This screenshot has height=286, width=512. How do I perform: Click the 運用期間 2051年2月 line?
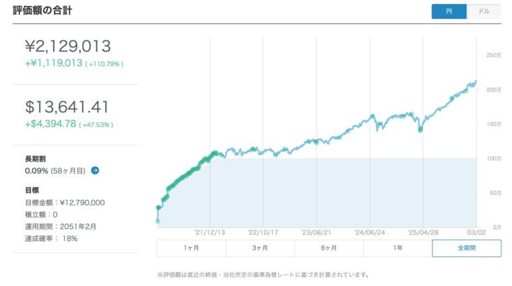[59, 227]
